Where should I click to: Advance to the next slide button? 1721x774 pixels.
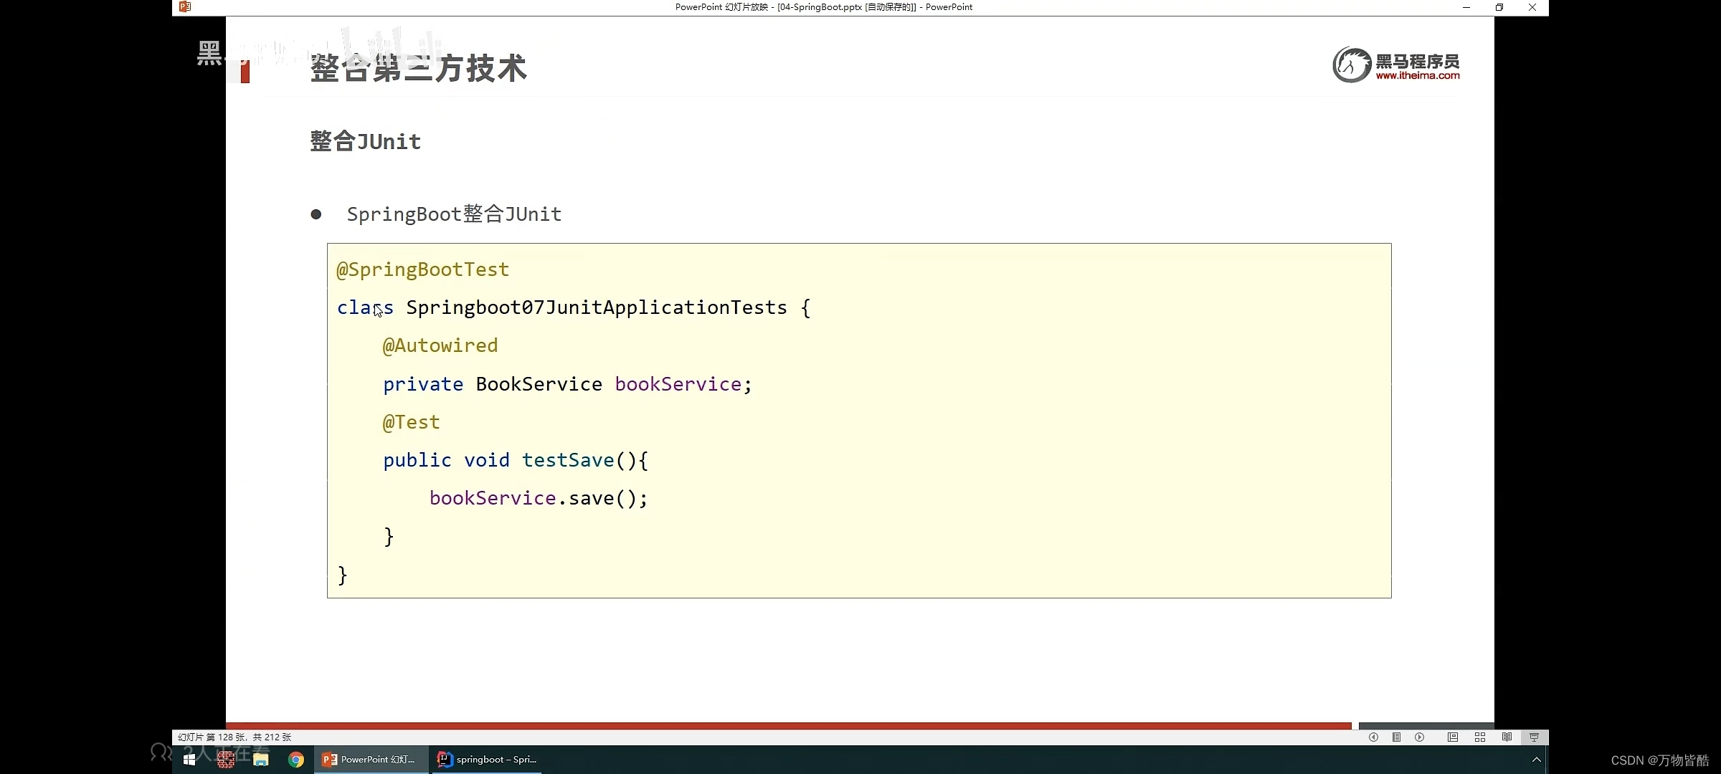click(1419, 737)
